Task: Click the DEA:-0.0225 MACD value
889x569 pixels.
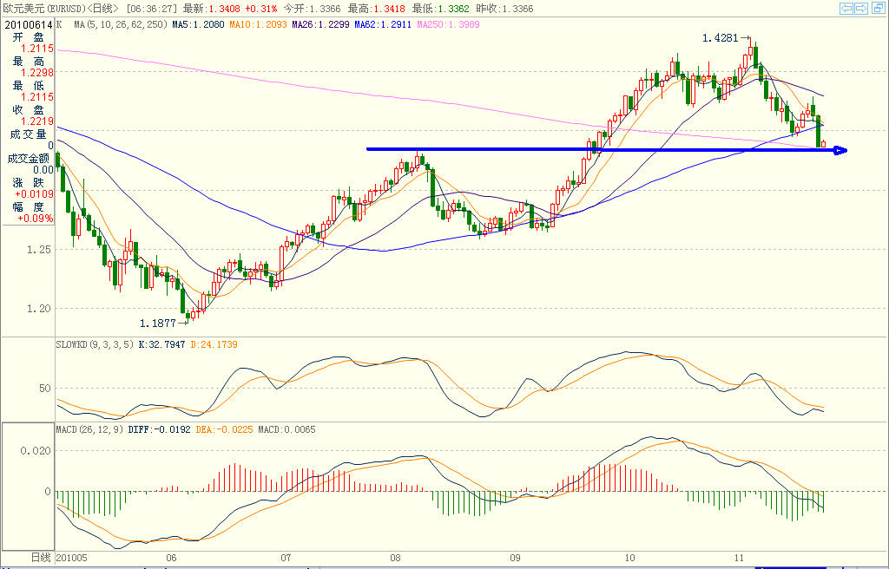Action: (225, 429)
